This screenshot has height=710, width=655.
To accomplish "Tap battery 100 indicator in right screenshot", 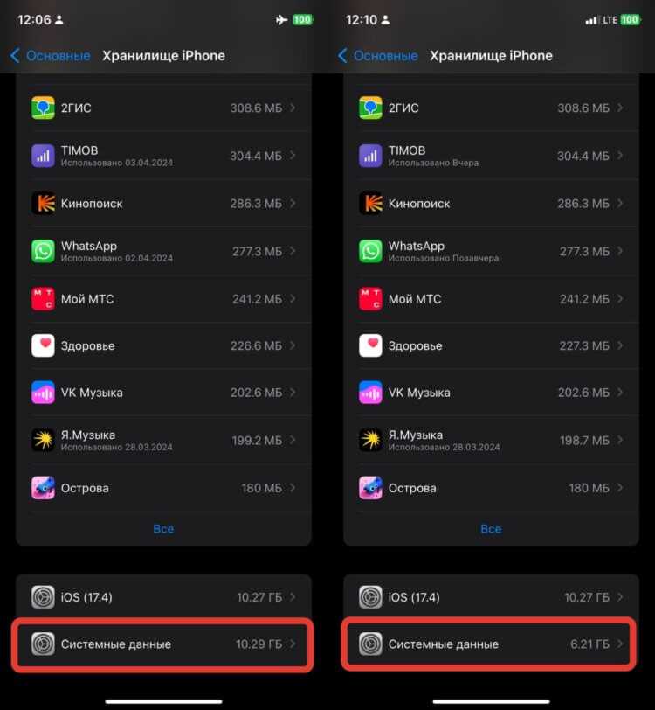I will click(x=631, y=20).
